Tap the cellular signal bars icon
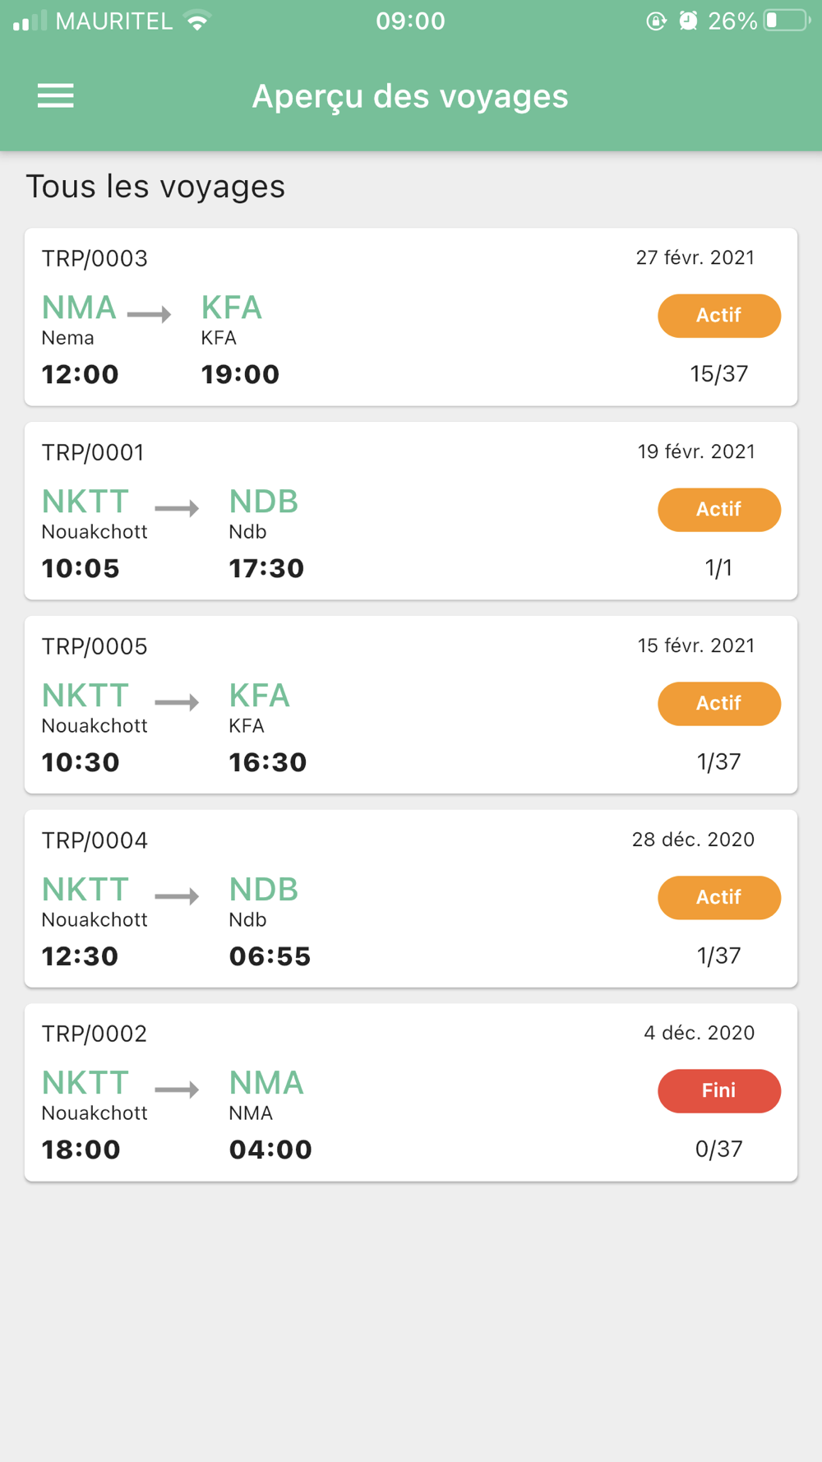822x1462 pixels. pyautogui.click(x=30, y=21)
